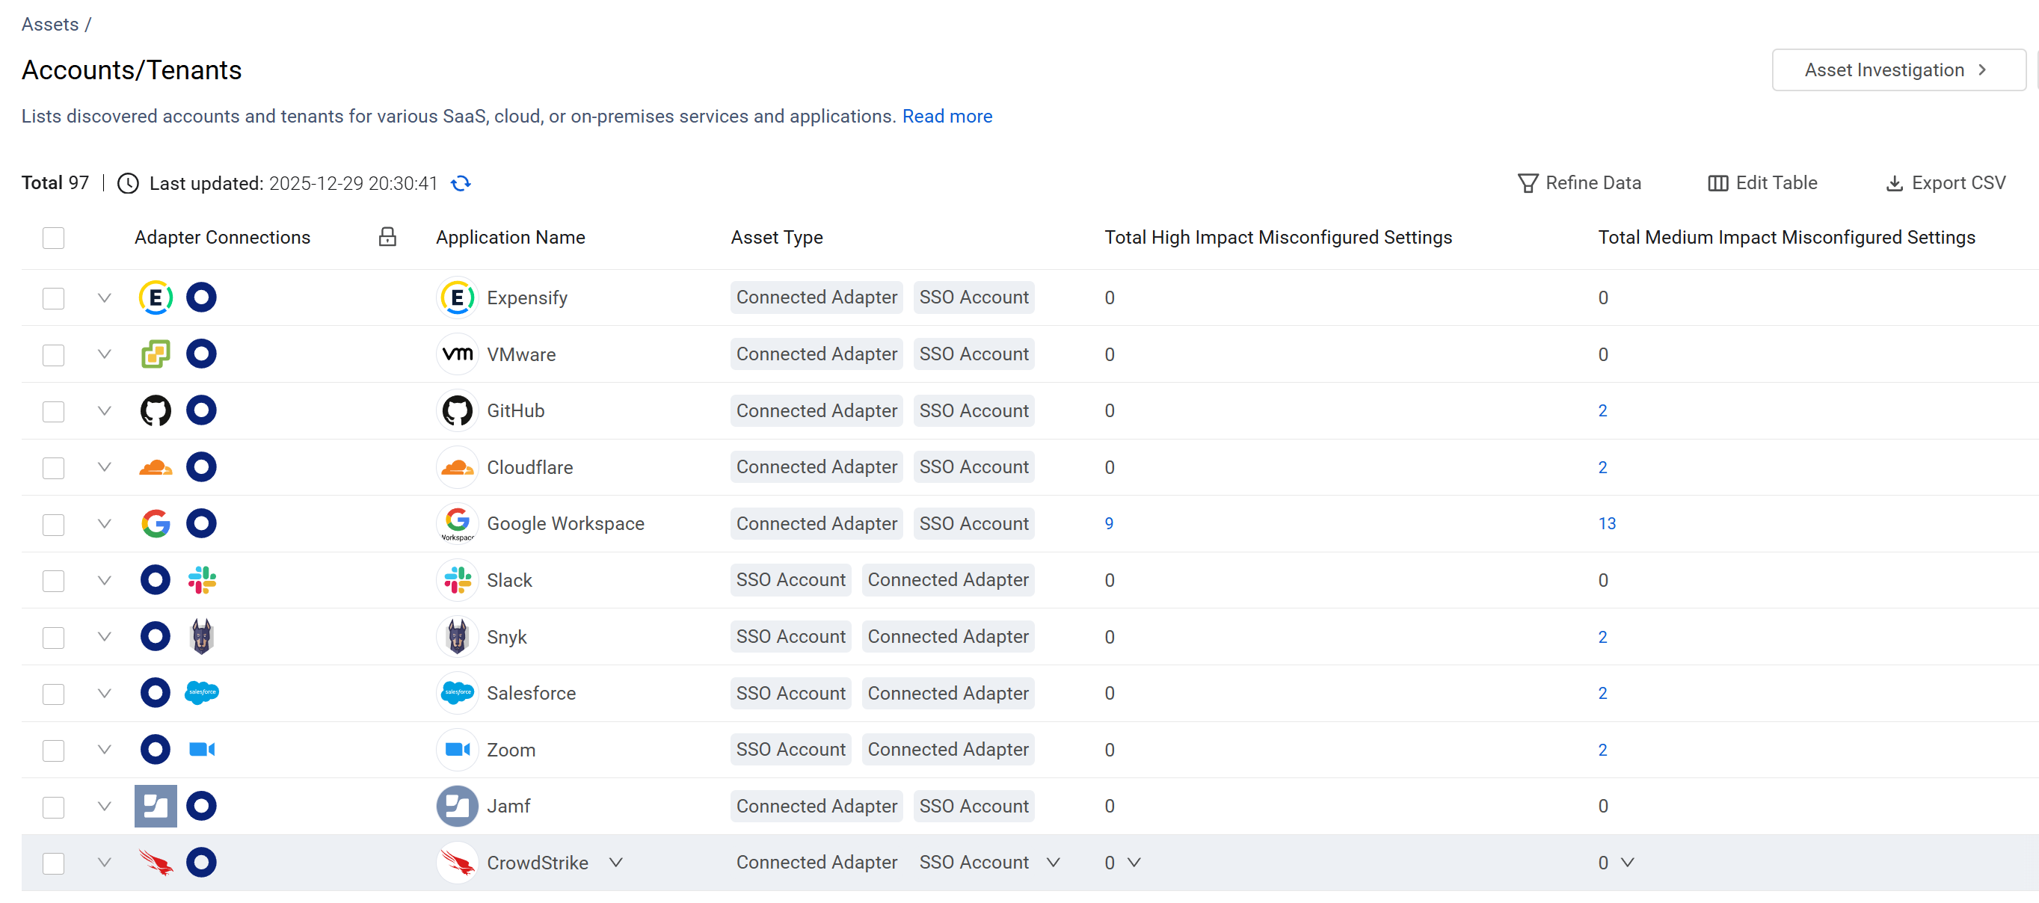Click the refresh icon next to Last updated
The width and height of the screenshot is (2039, 903).
[x=461, y=184]
